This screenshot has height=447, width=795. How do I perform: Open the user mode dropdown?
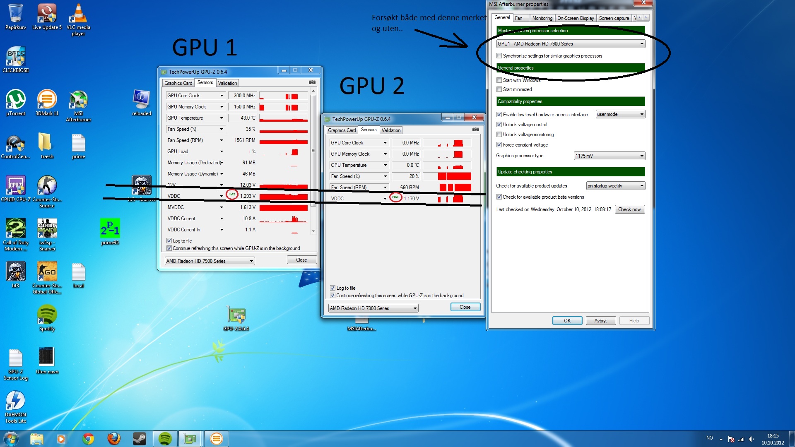pos(620,114)
